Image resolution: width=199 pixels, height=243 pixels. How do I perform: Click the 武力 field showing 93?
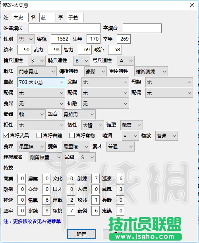[55, 50]
